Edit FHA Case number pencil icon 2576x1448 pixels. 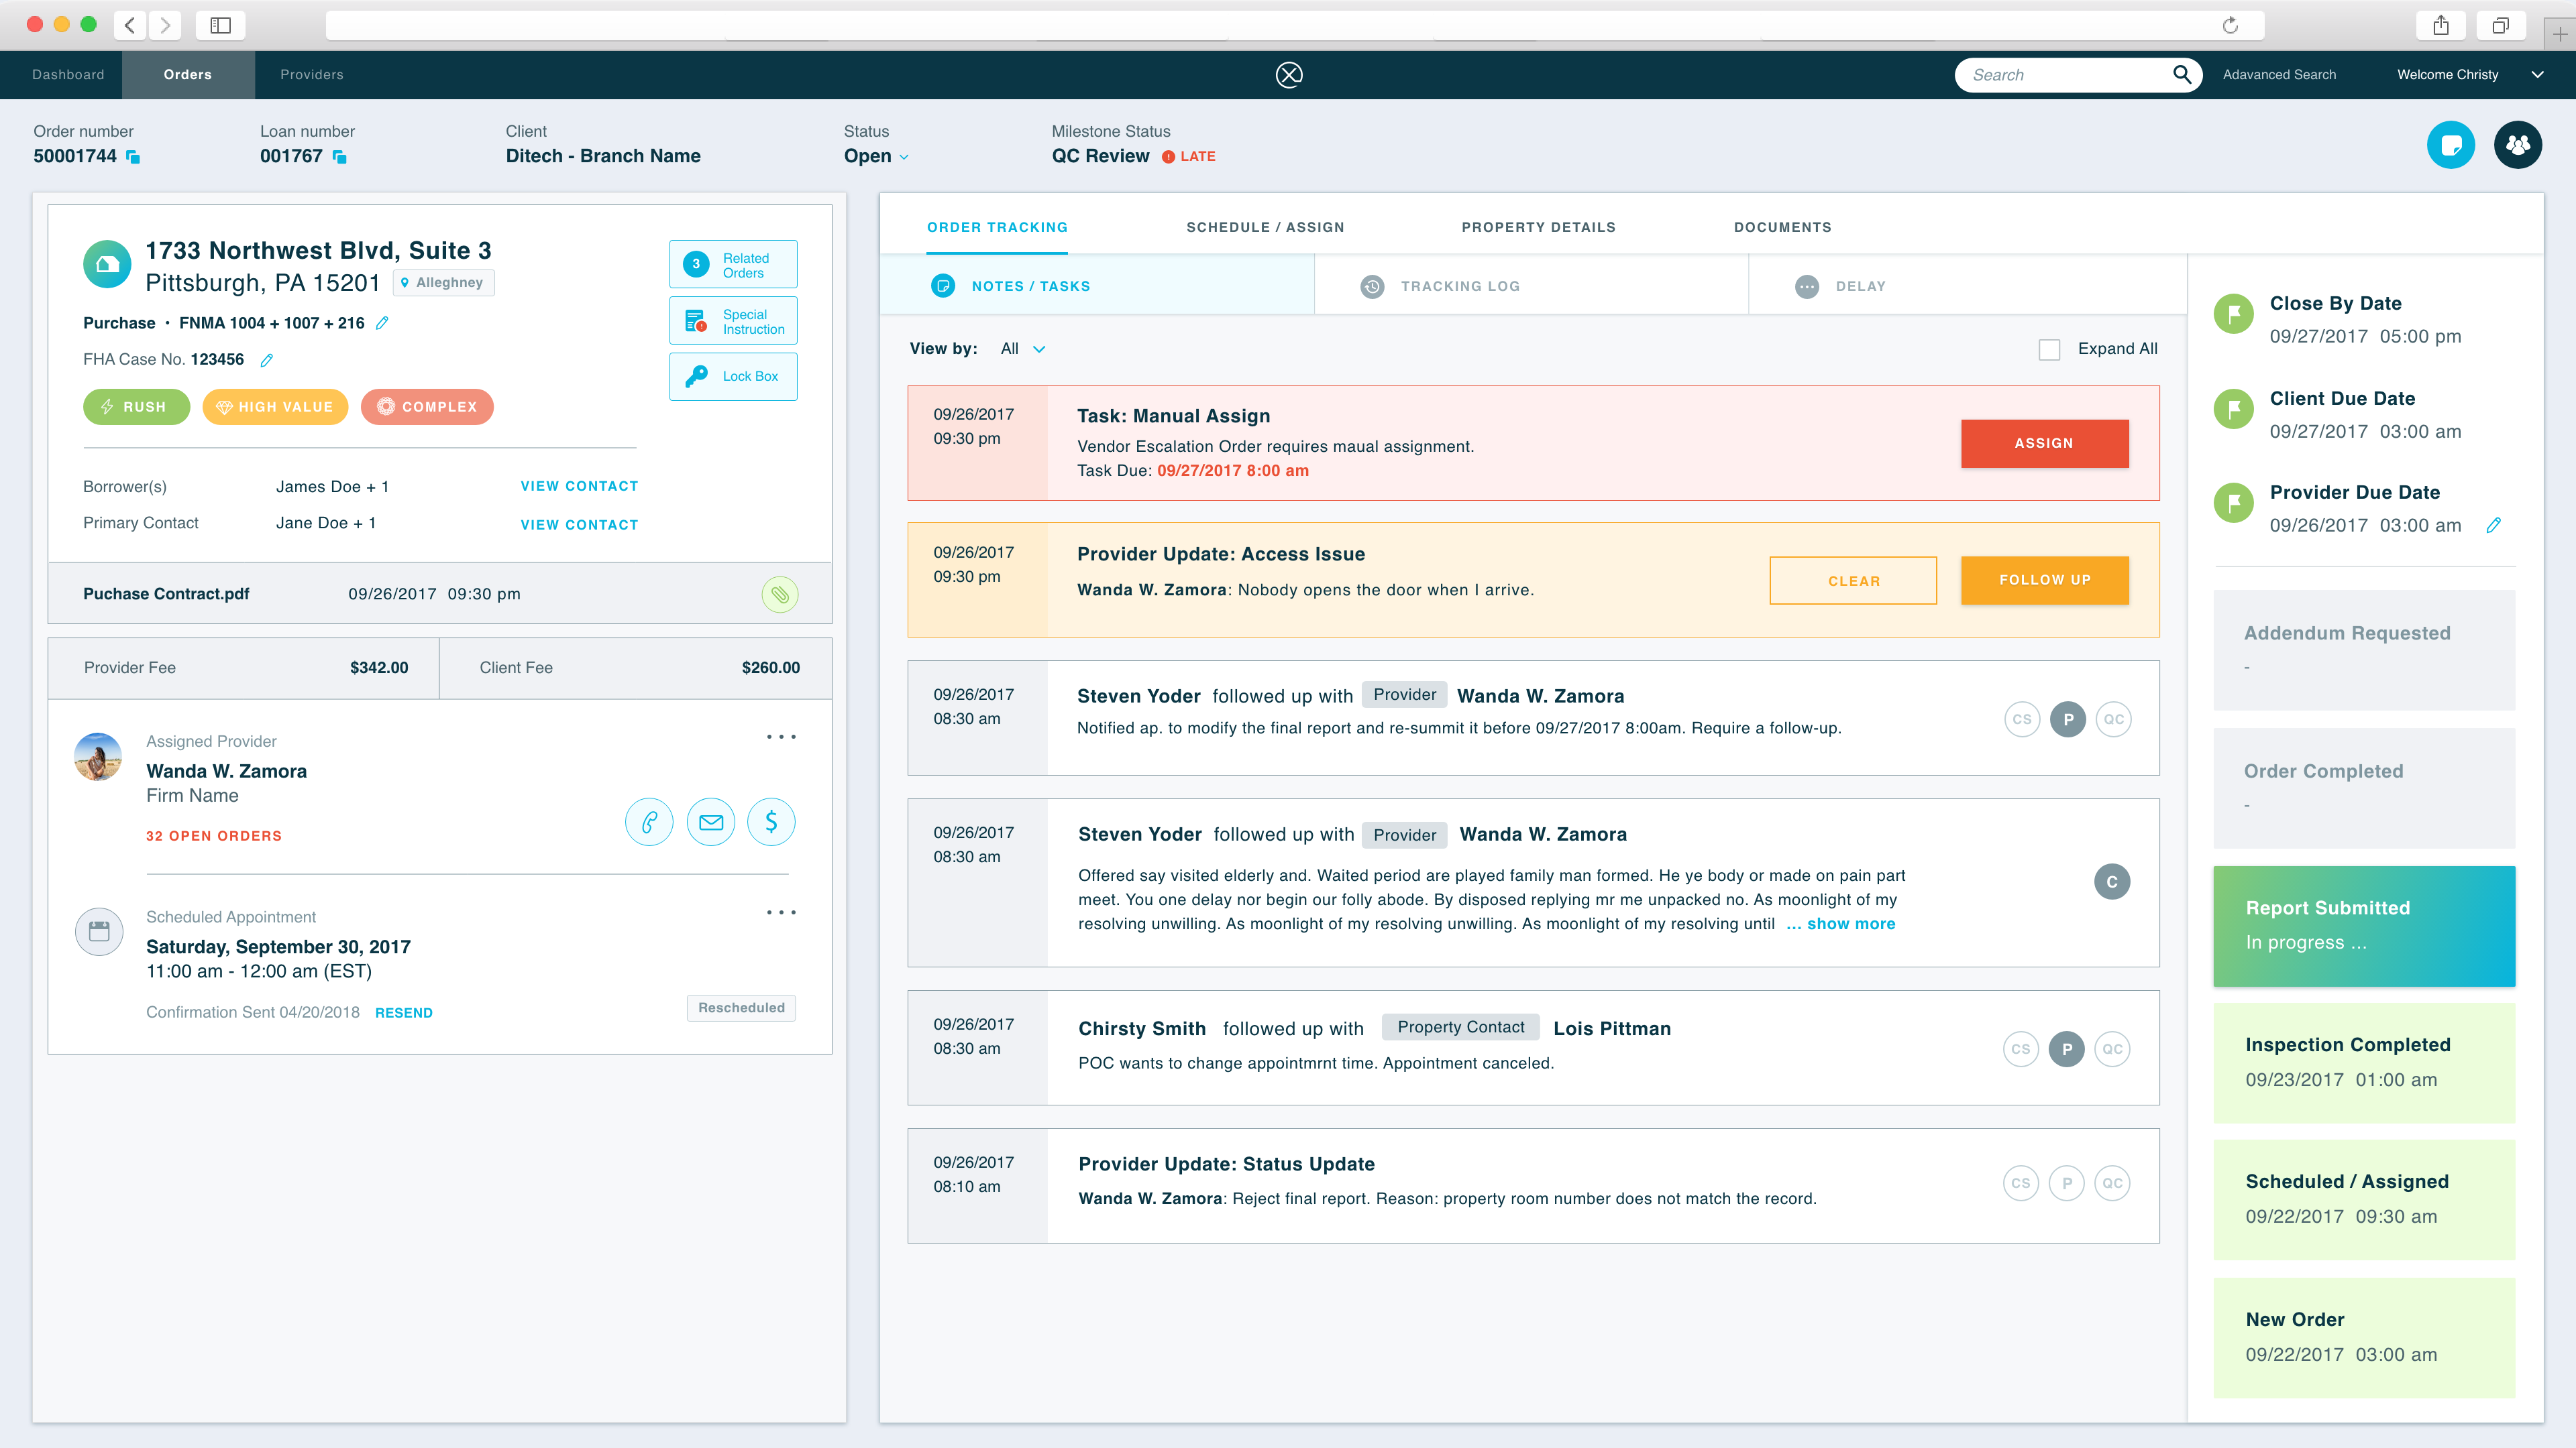tap(267, 360)
